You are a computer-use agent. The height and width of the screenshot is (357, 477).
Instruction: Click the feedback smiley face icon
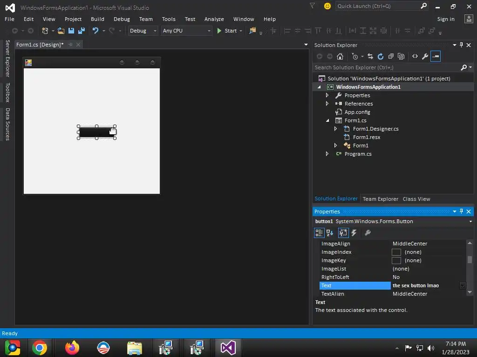click(327, 6)
